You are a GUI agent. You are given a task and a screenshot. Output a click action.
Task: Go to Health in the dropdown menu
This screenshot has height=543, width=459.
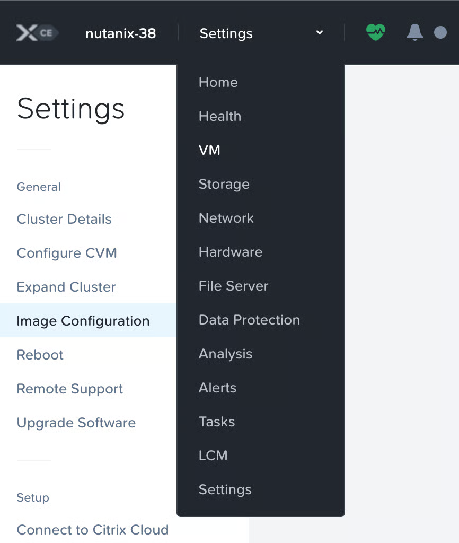coord(219,116)
